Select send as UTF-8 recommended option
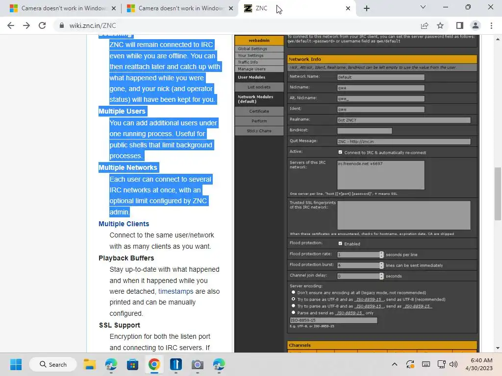Viewport: 502px width, 376px height. (293, 299)
